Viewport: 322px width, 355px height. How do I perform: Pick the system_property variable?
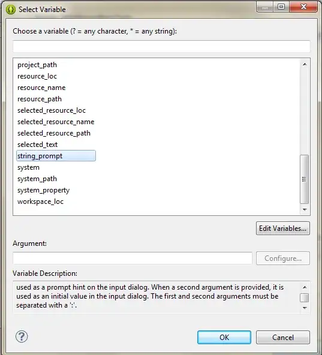pos(44,190)
